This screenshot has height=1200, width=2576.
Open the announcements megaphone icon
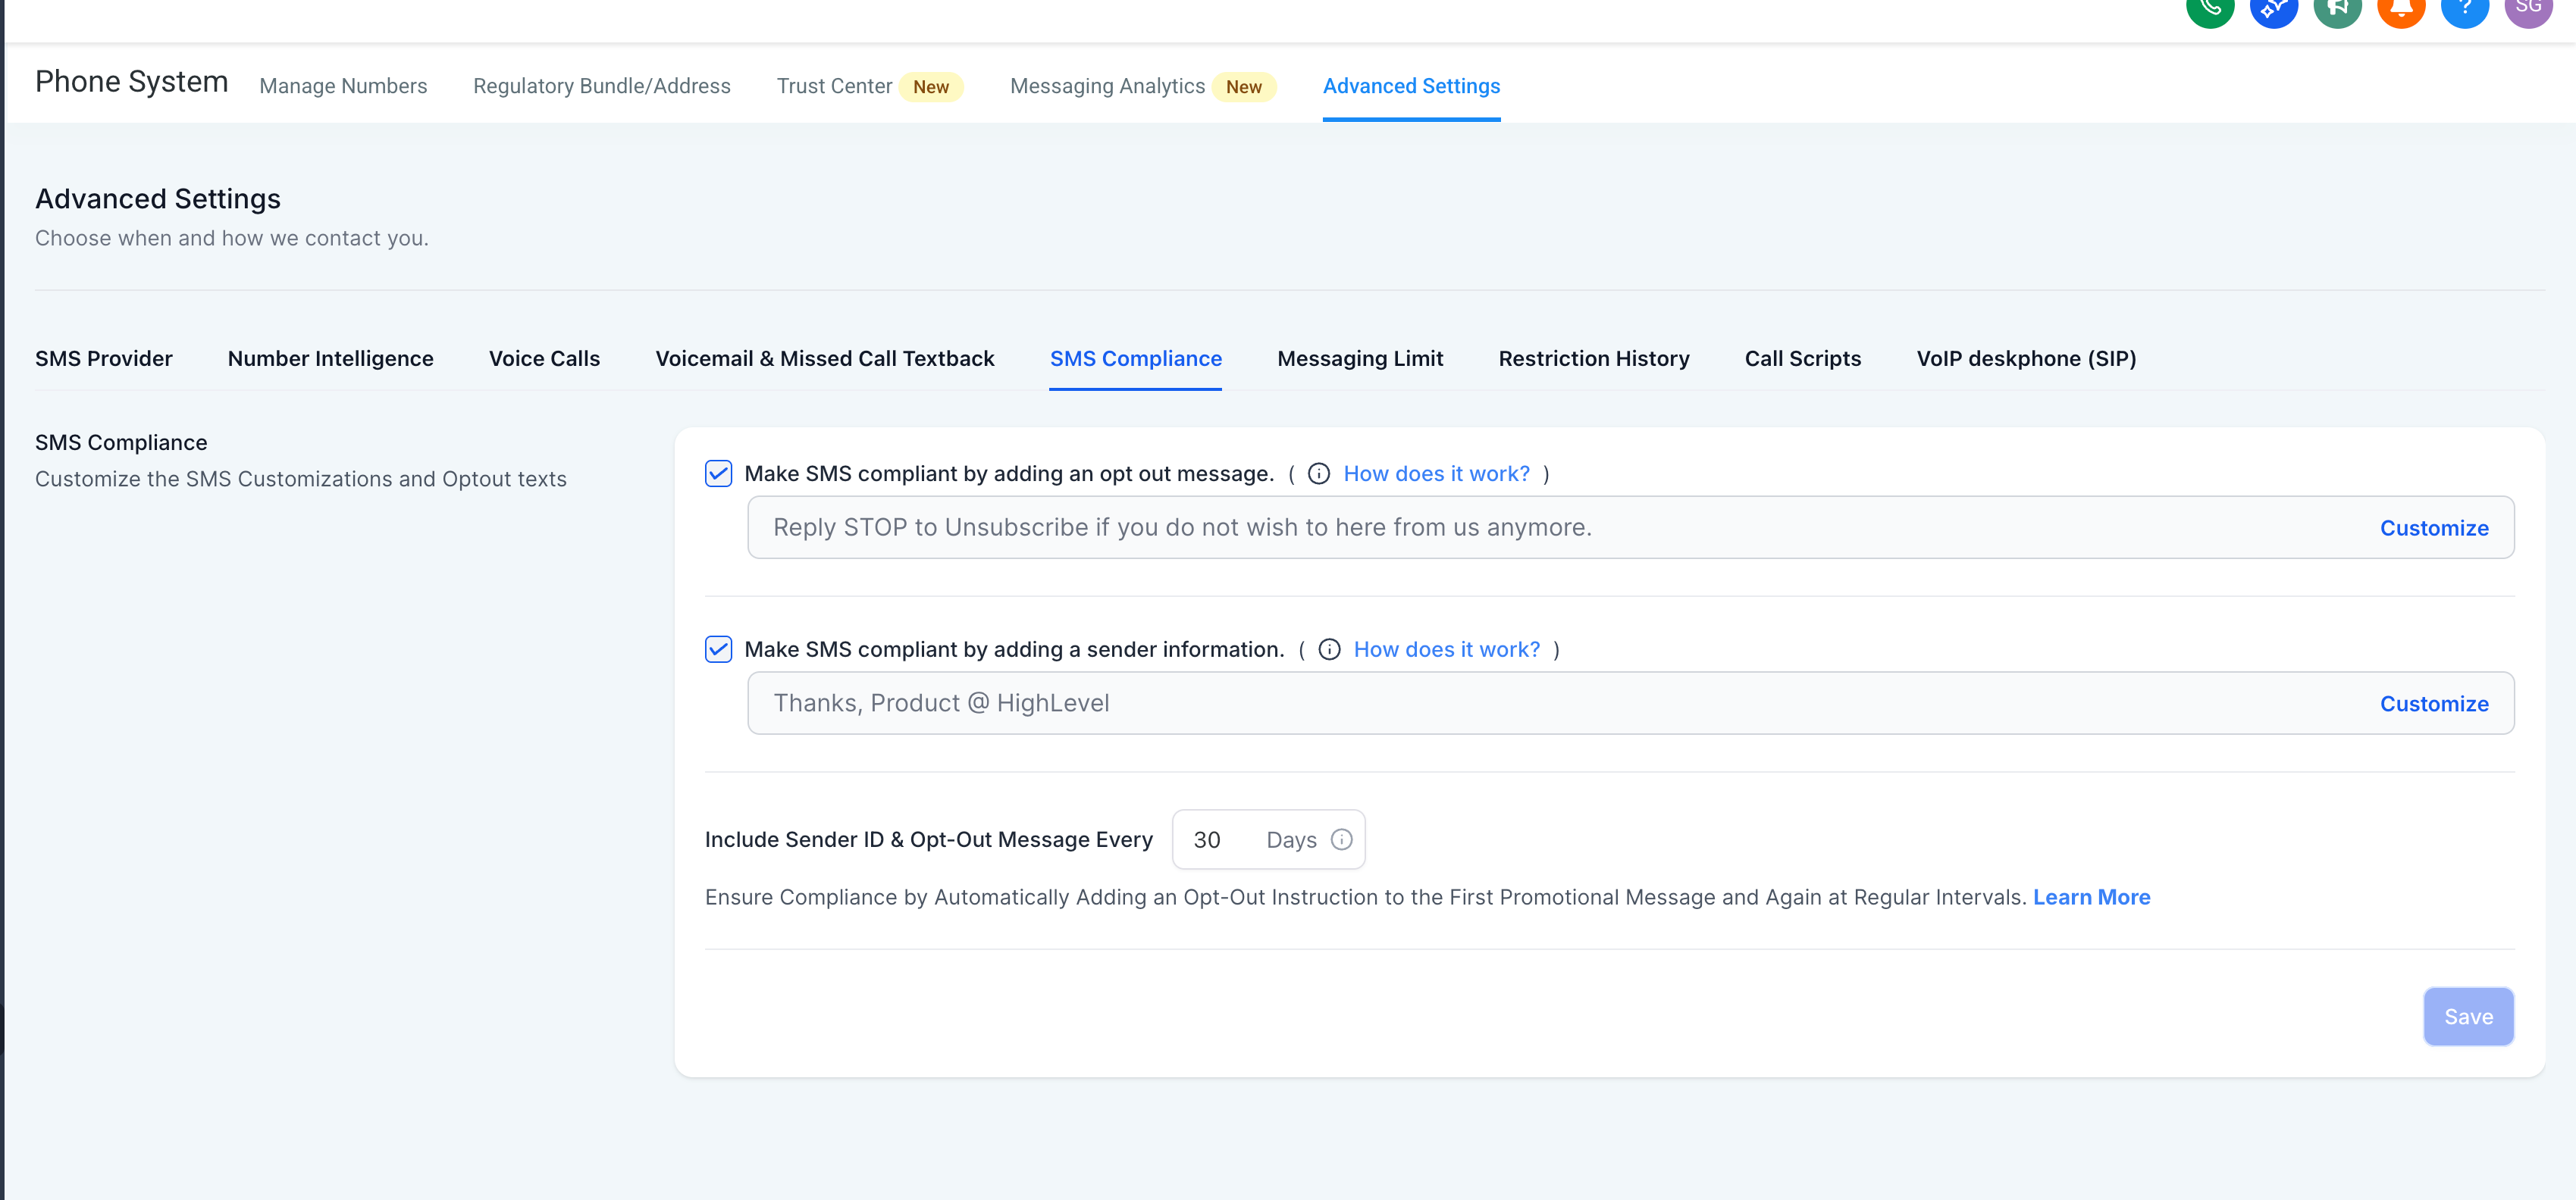[2338, 8]
